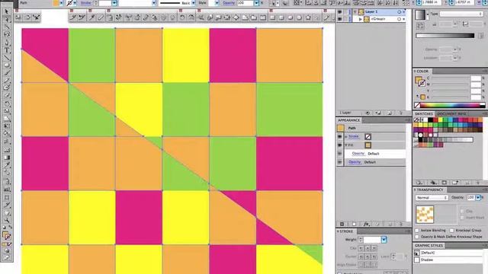The height and width of the screenshot is (274, 488).
Task: Click the Graphic Styles panel tab
Action: point(429,245)
